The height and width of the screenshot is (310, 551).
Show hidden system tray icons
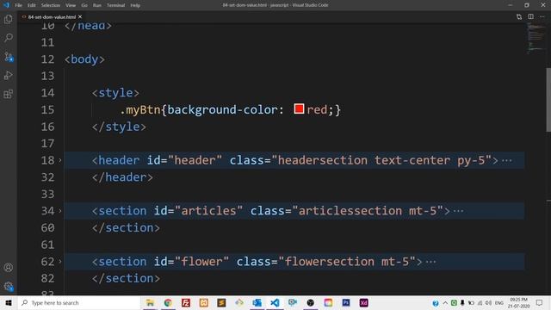pos(445,303)
